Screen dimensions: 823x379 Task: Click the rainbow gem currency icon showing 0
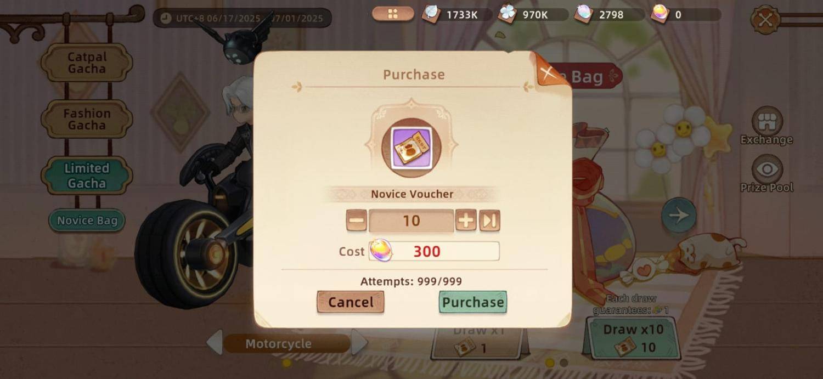pyautogui.click(x=659, y=14)
